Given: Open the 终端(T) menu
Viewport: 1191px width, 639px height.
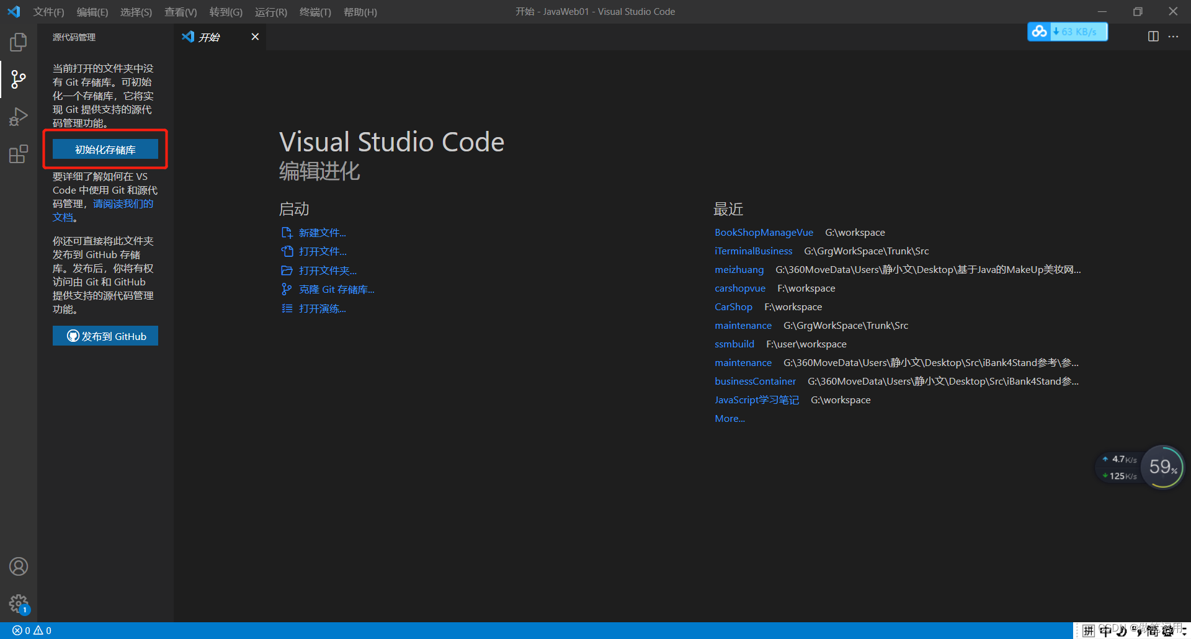Looking at the screenshot, I should coord(315,12).
